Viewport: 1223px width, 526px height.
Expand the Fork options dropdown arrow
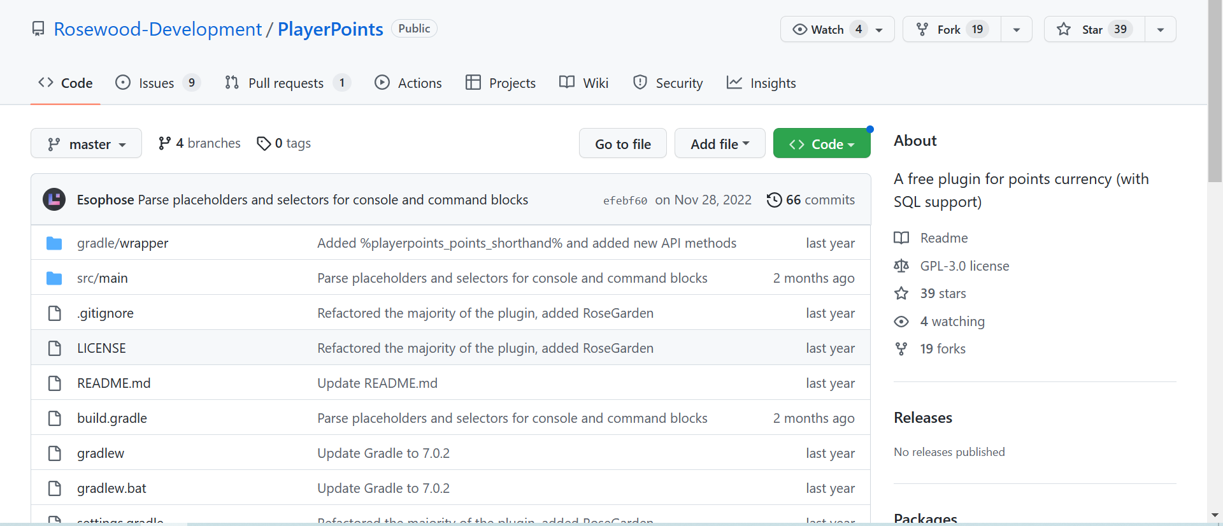click(x=1017, y=29)
